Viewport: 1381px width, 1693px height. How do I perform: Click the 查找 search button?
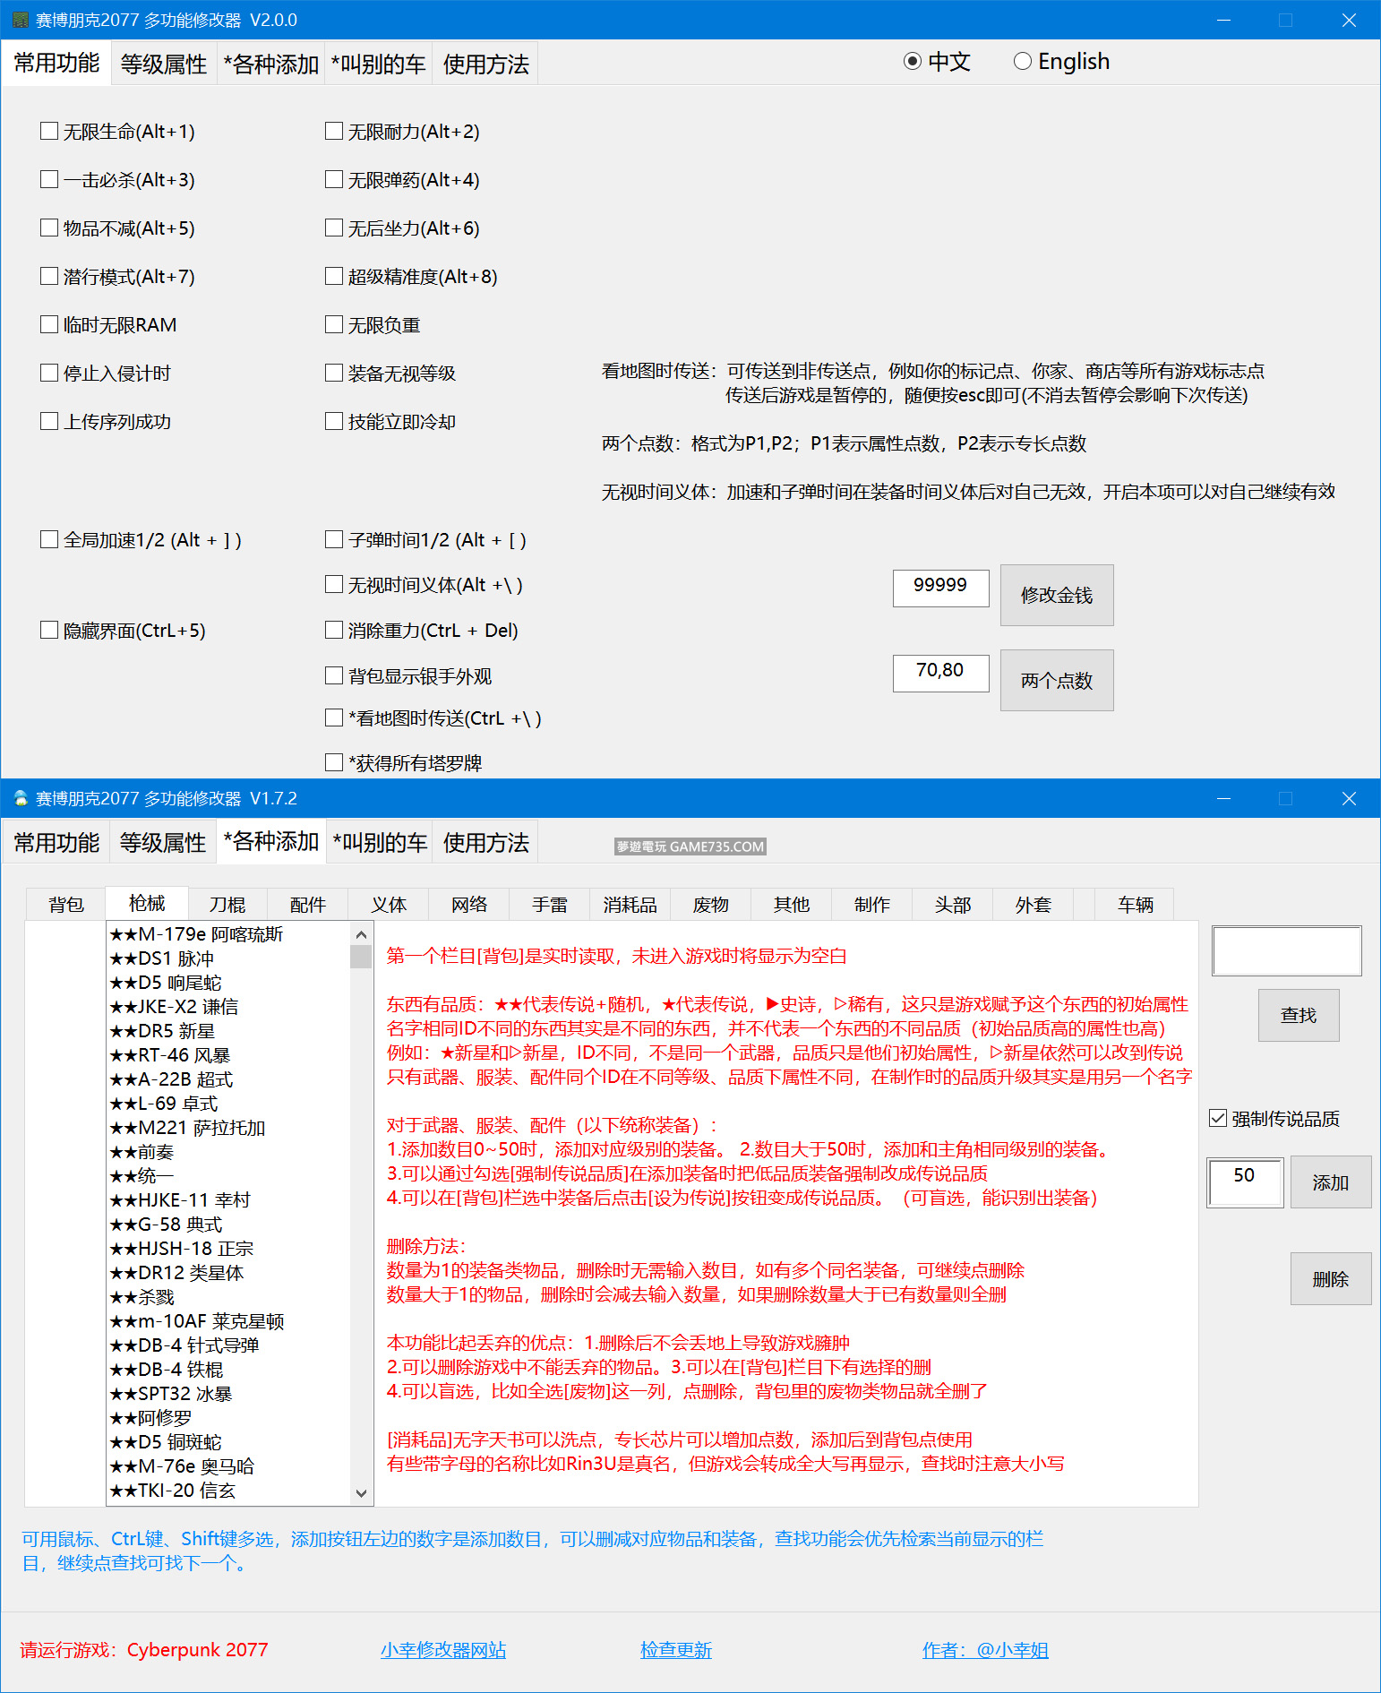[1299, 1015]
